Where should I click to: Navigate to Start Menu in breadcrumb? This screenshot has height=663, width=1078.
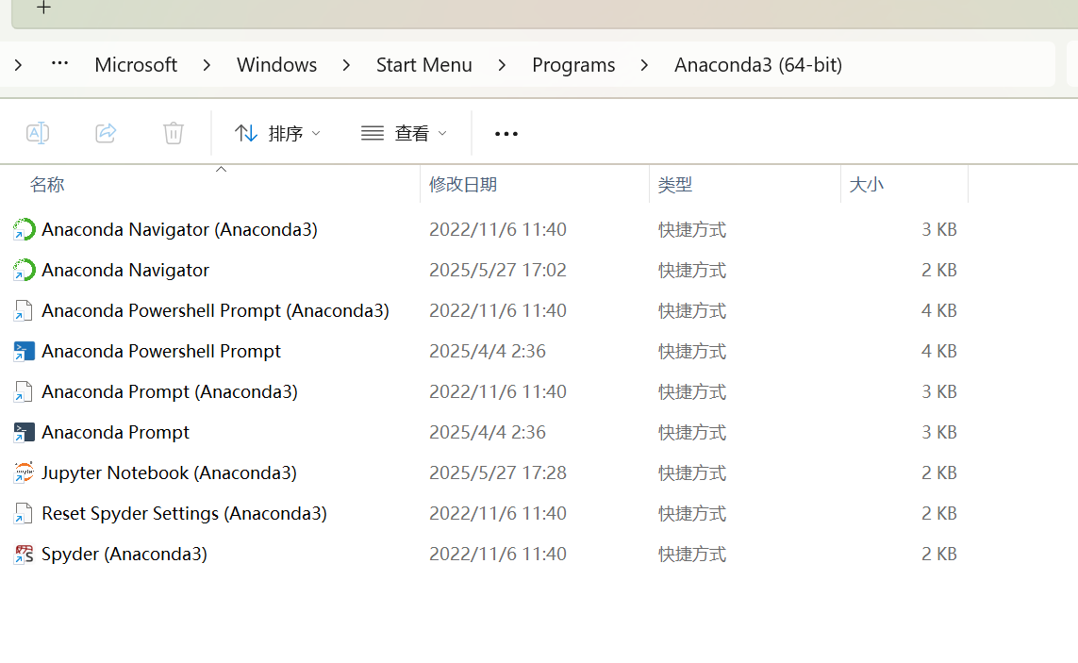coord(424,65)
